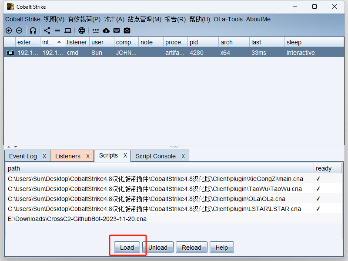
Task: Open the Cobalt Strike menu
Action: [x=23, y=19]
